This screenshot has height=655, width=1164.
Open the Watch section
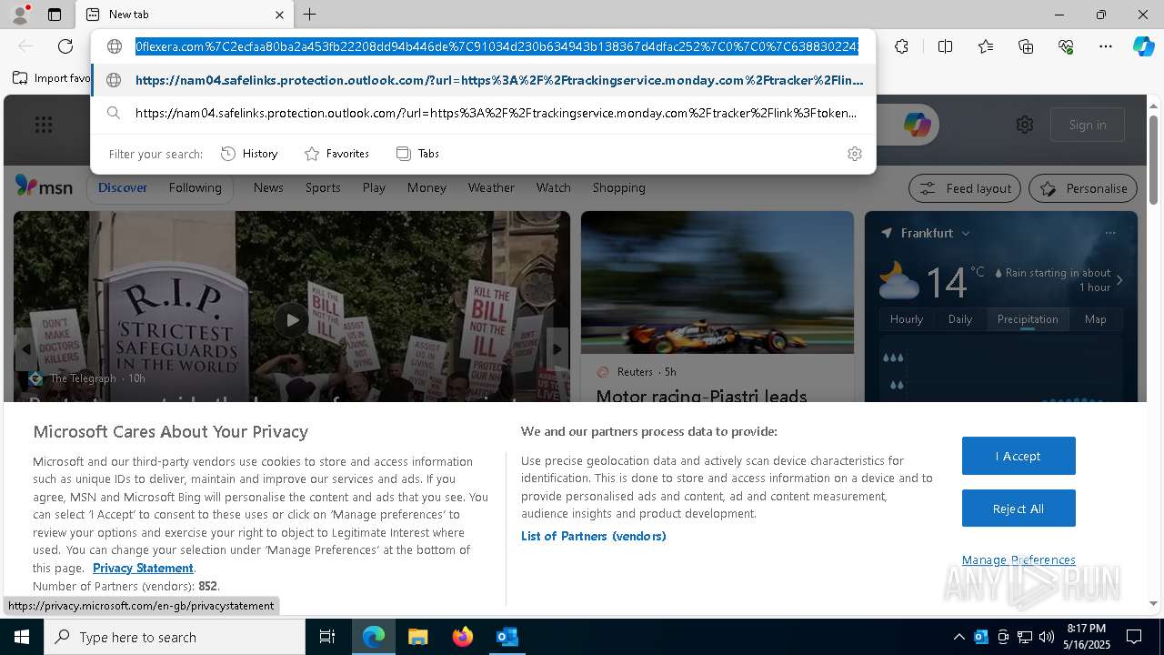coord(553,187)
